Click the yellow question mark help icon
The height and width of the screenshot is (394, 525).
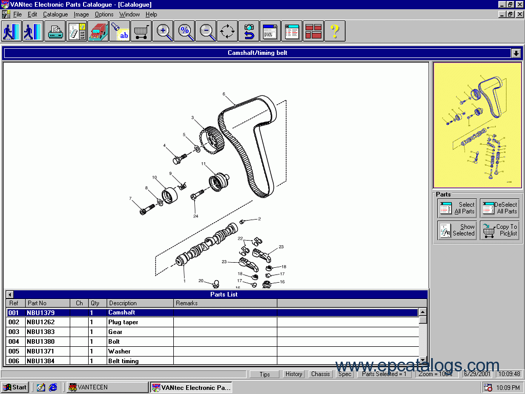(x=335, y=31)
